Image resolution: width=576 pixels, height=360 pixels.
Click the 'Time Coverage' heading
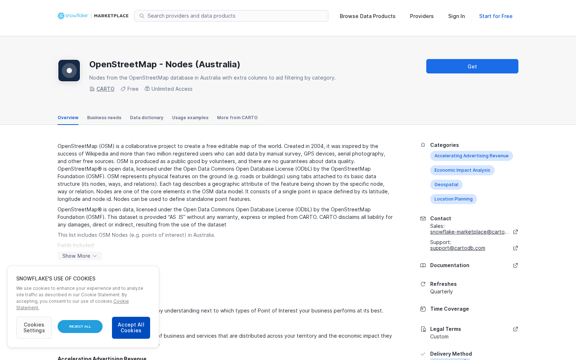click(x=450, y=309)
